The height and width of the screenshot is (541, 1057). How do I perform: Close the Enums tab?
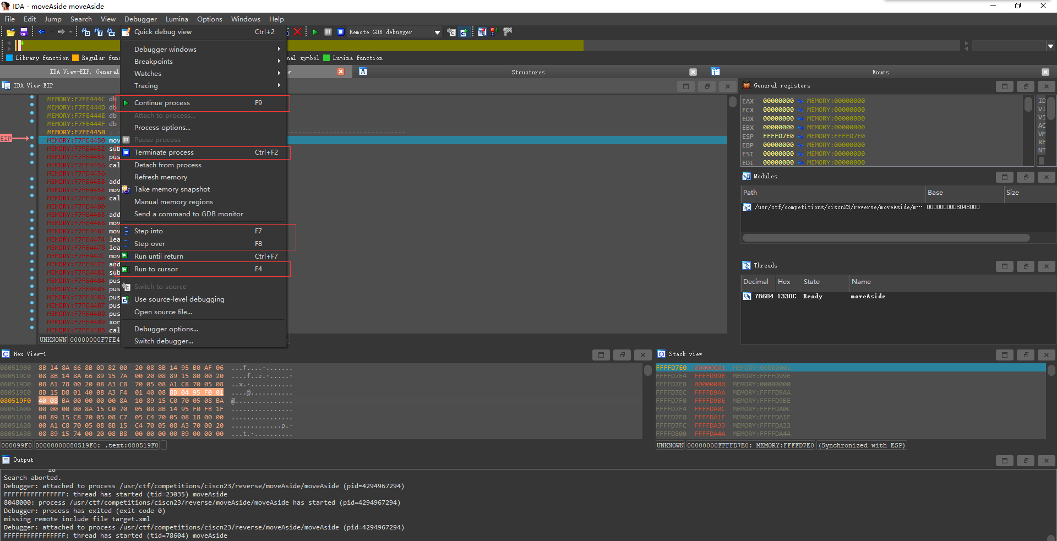(1045, 72)
